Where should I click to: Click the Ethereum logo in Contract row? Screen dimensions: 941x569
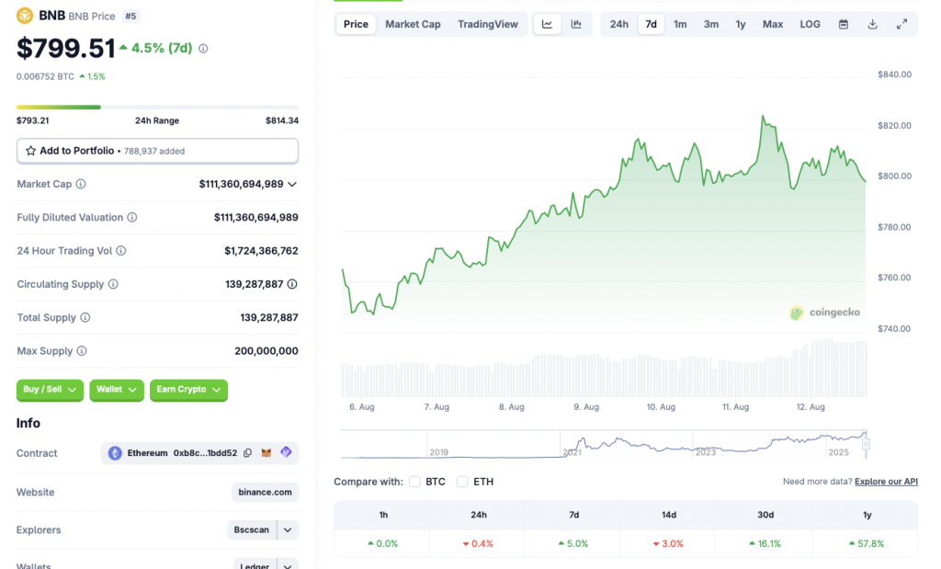click(115, 453)
